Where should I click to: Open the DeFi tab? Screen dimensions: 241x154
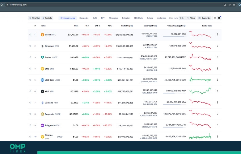[95, 18]
